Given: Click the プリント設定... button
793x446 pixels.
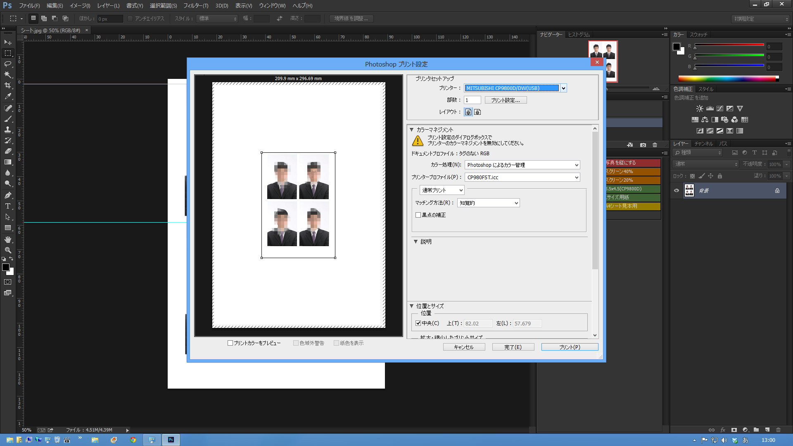Looking at the screenshot, I should (x=506, y=100).
